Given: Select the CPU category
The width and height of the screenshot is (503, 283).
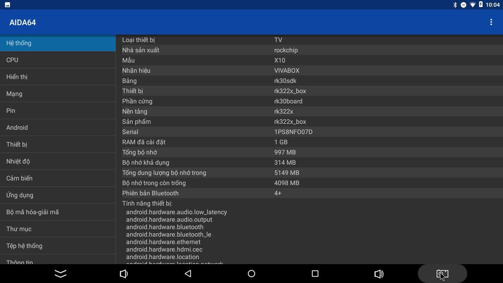Looking at the screenshot, I should click(x=58, y=60).
